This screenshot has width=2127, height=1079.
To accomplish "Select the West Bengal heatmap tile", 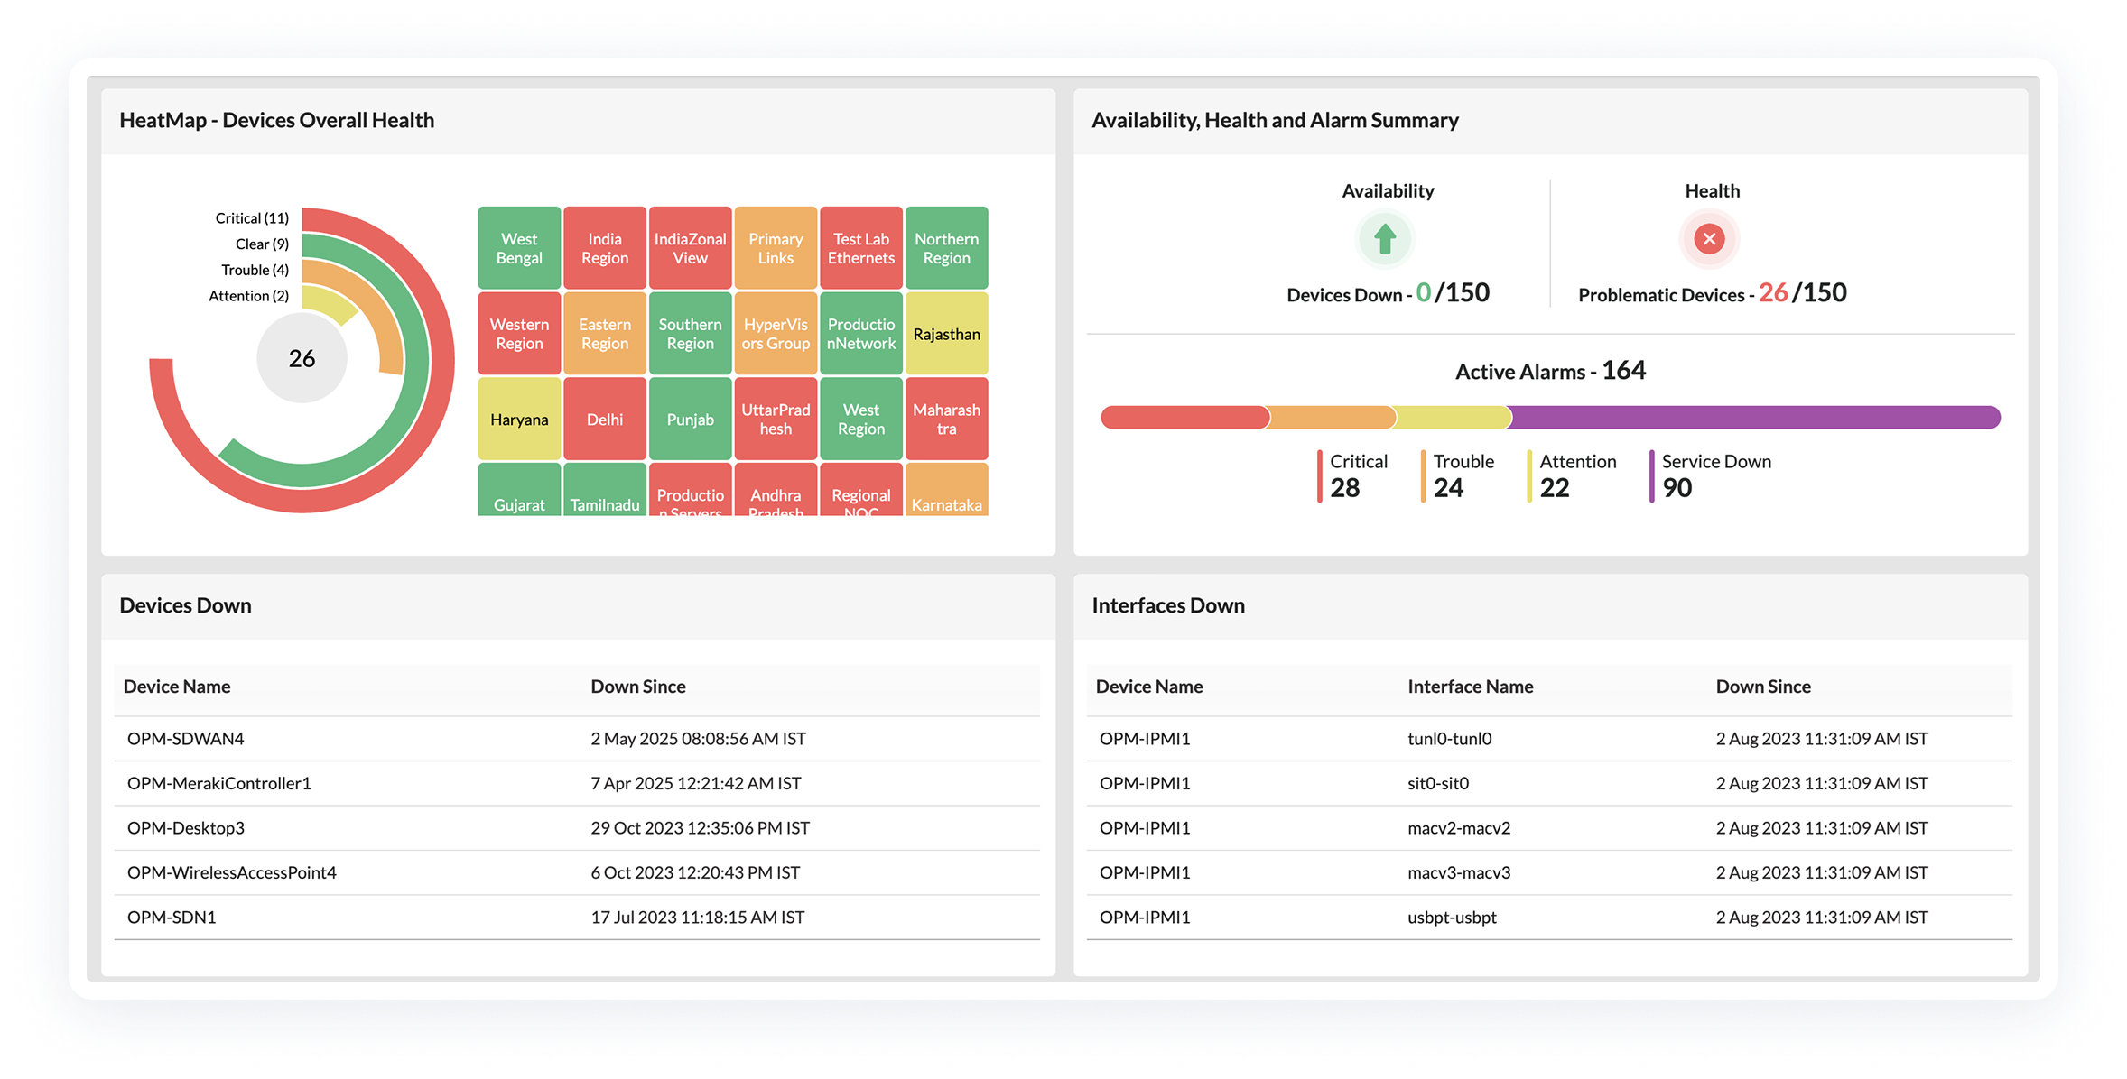I will click(x=519, y=248).
